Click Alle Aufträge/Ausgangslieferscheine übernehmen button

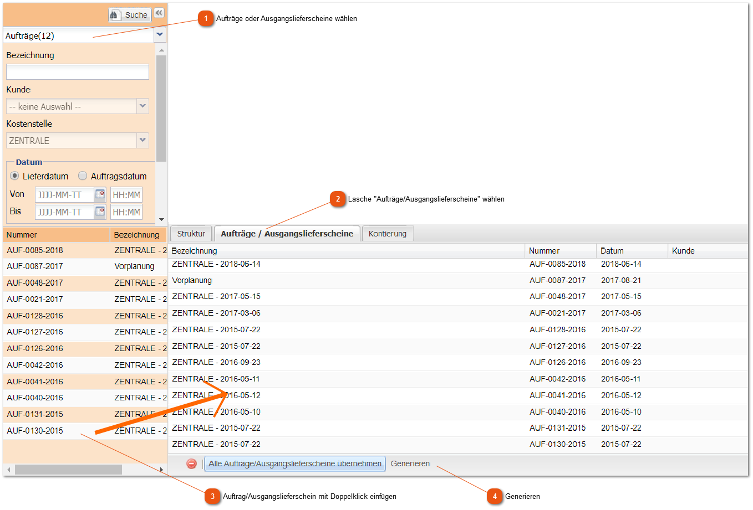click(x=295, y=463)
